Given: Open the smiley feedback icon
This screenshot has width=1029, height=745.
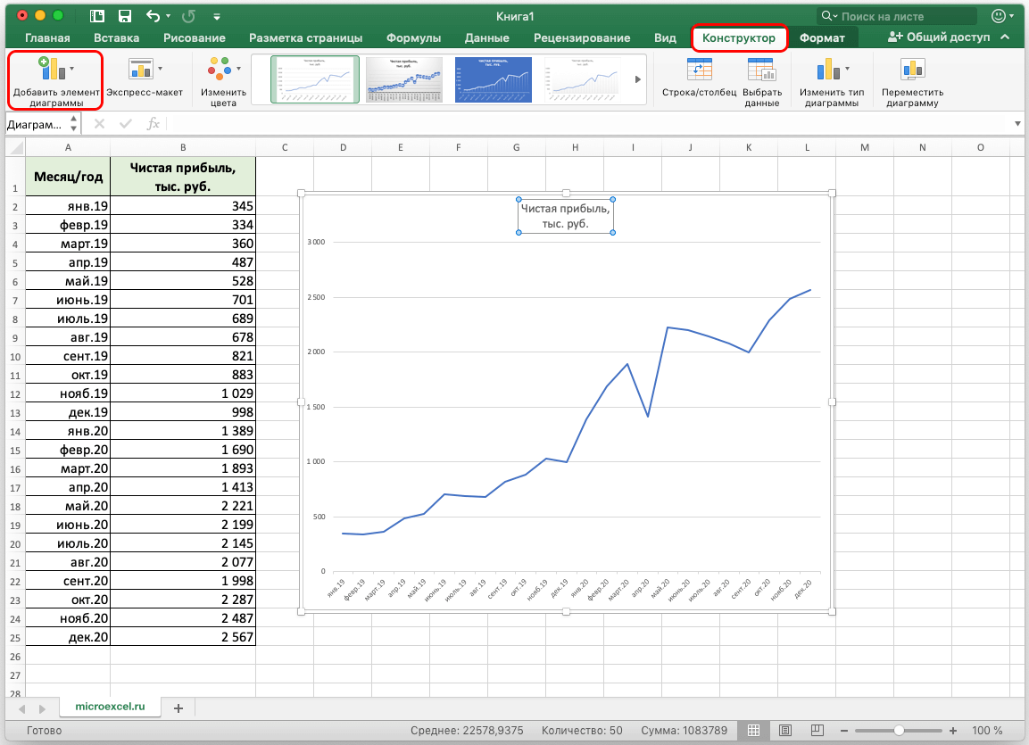Looking at the screenshot, I should pos(998,16).
